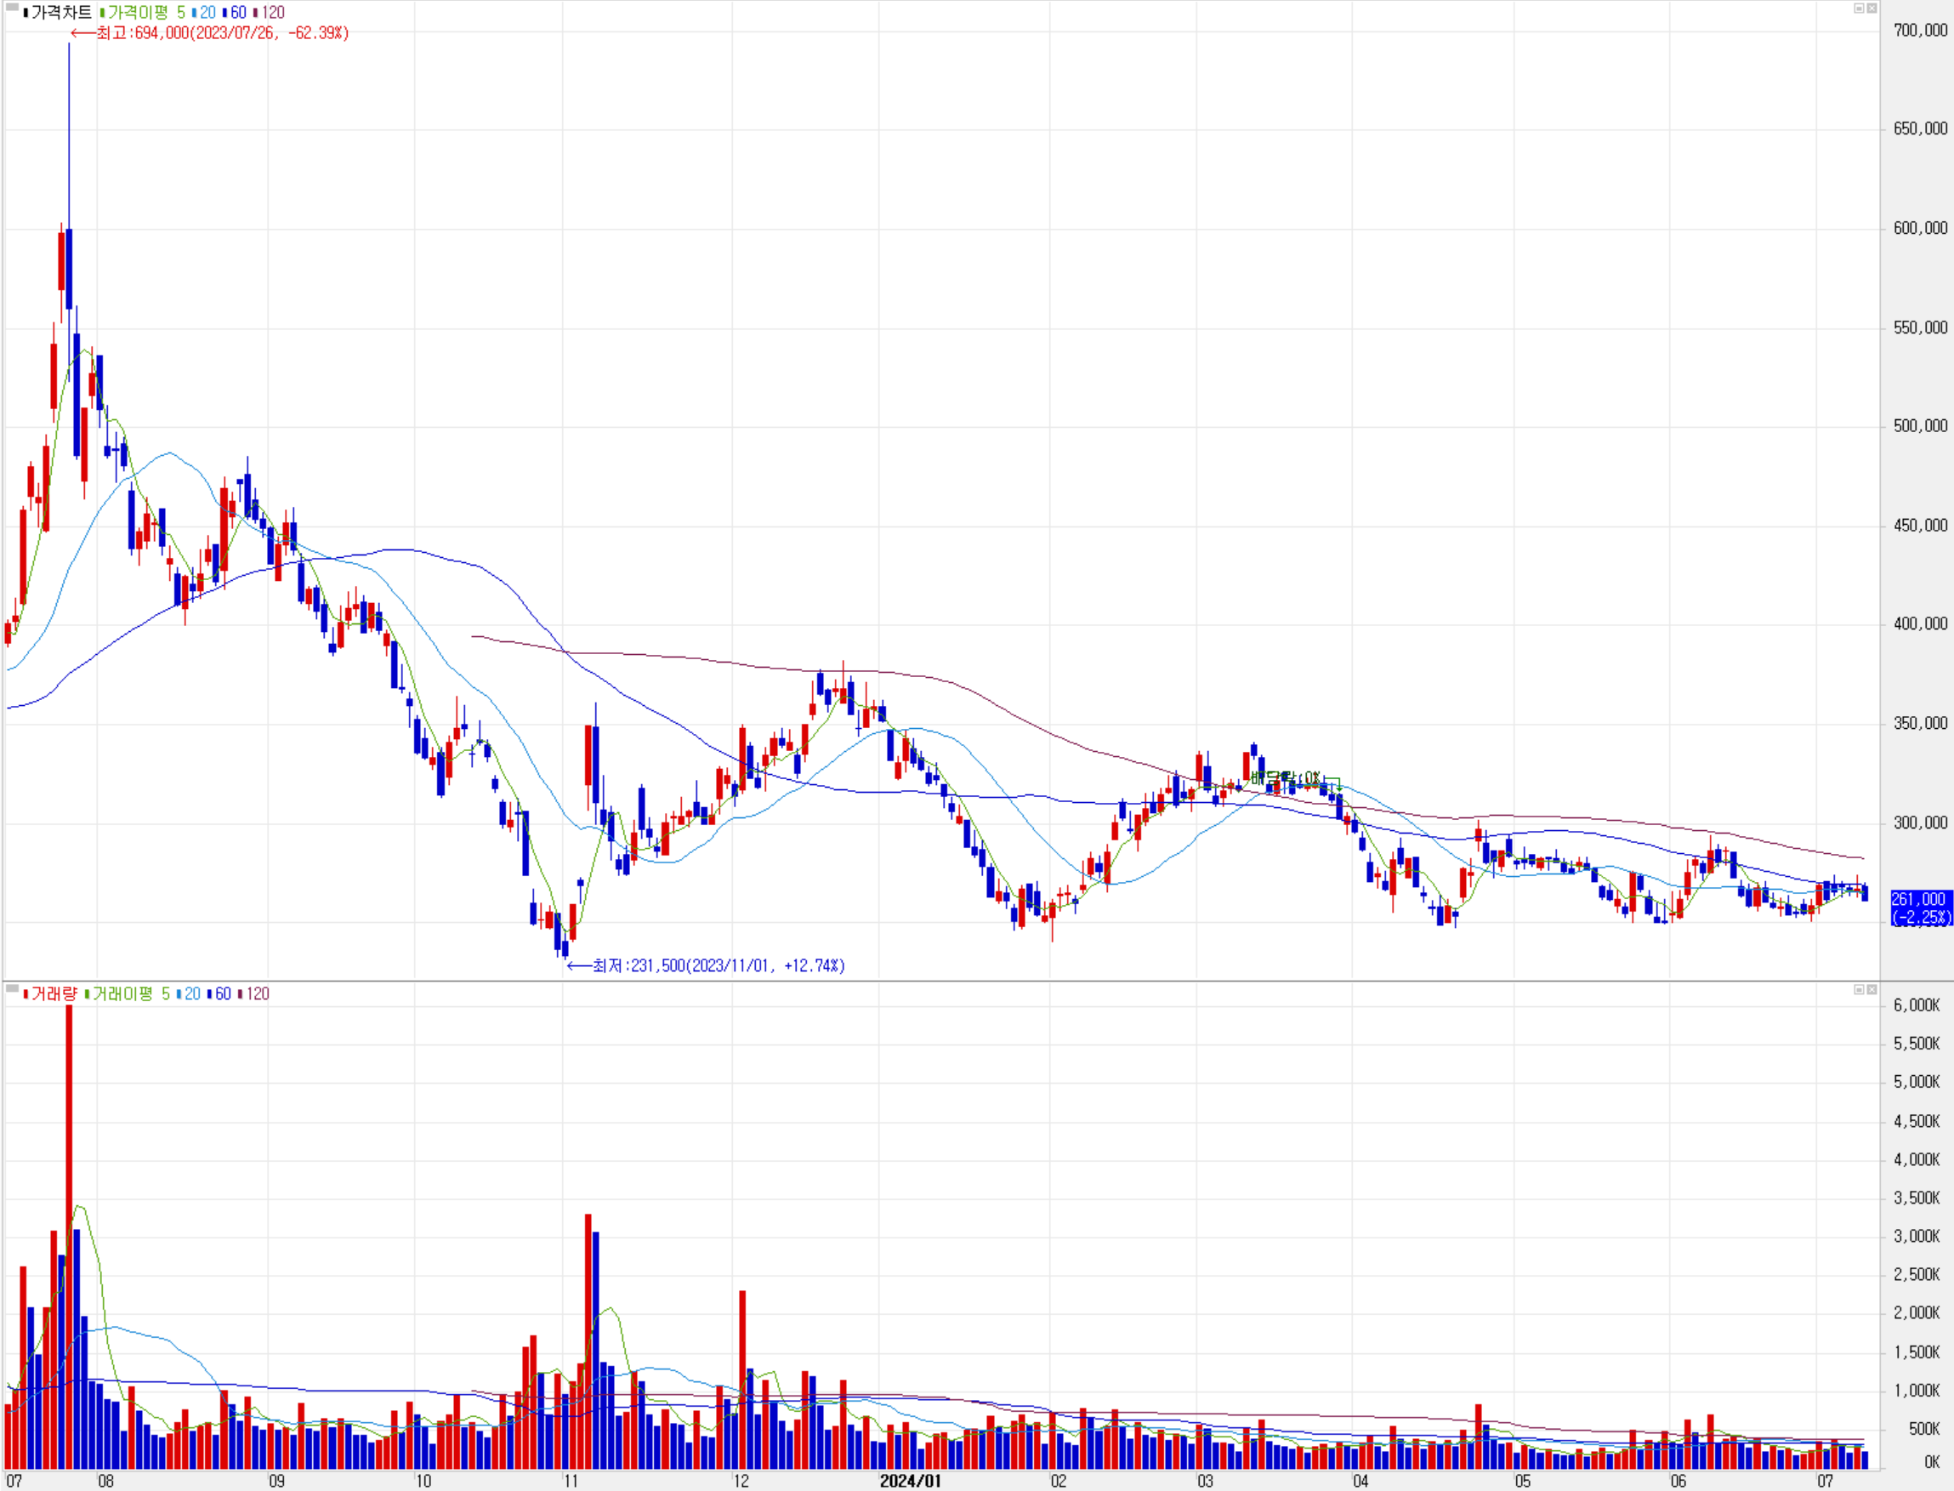Close the volume chart panel
This screenshot has width=1954, height=1491.
[x=1872, y=989]
